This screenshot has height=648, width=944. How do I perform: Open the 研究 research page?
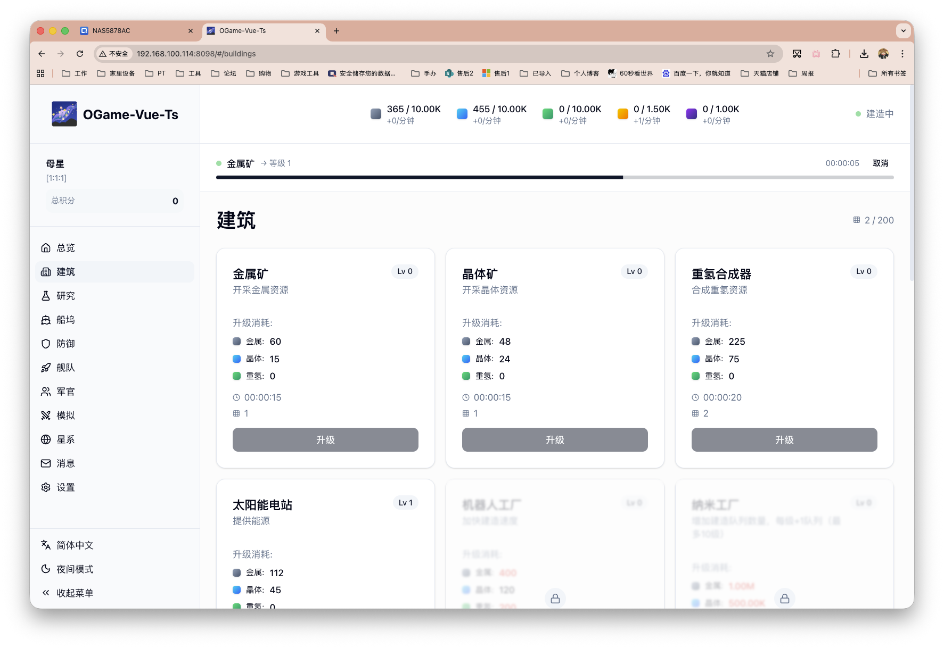[65, 296]
